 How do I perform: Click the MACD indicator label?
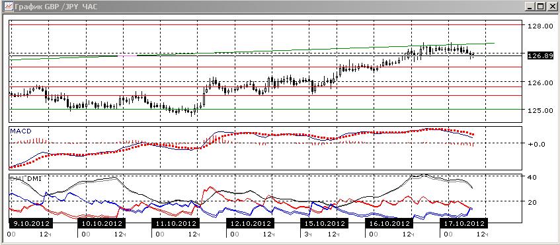pyautogui.click(x=20, y=131)
